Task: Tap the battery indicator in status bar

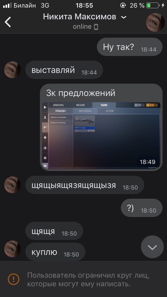Action: point(153,5)
